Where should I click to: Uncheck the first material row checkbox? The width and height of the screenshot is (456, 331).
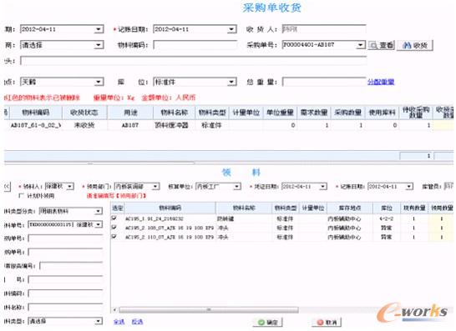click(114, 218)
